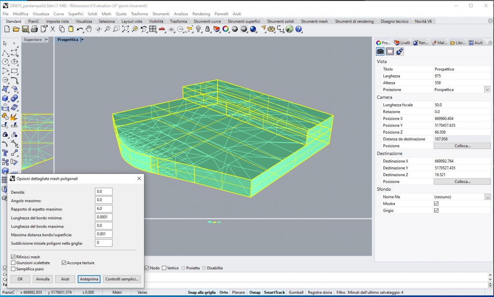Click the Anteprima button
This screenshot has width=494, height=297.
point(89,279)
